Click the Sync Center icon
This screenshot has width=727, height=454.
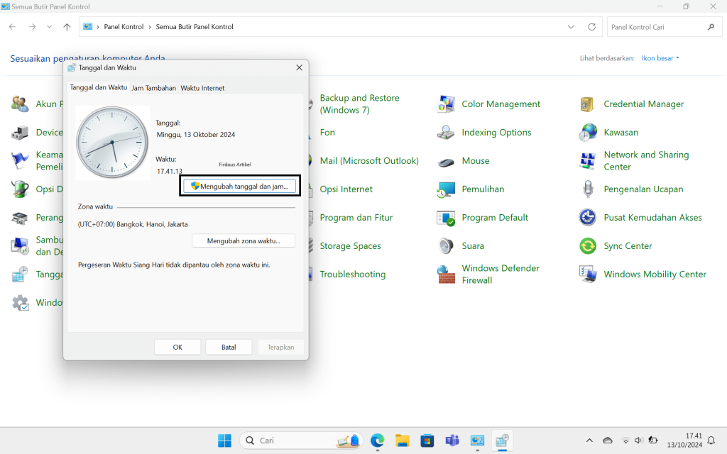(x=587, y=246)
